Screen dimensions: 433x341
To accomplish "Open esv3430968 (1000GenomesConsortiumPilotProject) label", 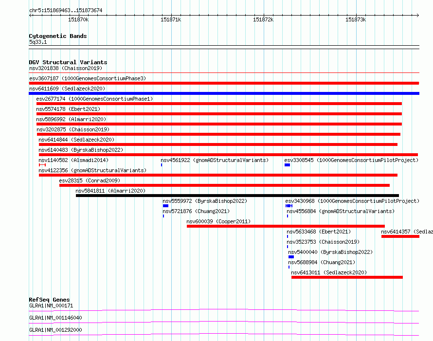I will 352,201.
